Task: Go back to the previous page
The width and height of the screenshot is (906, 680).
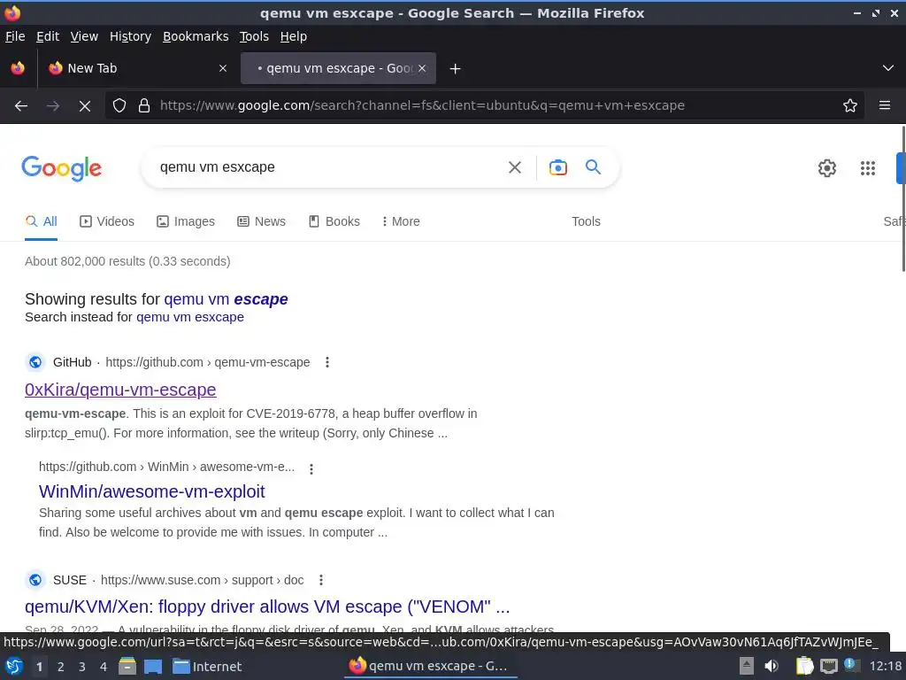Action: [x=21, y=106]
